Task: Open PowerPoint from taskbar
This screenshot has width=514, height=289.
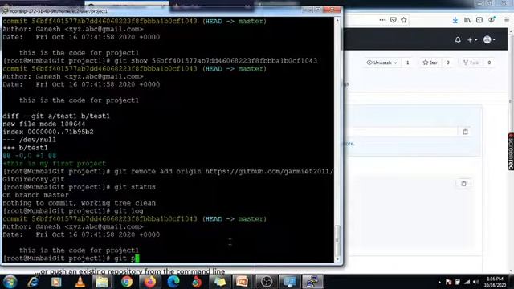Action: tap(243, 282)
